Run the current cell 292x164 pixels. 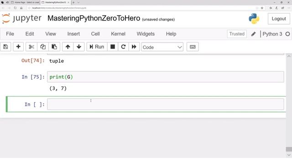(97, 46)
